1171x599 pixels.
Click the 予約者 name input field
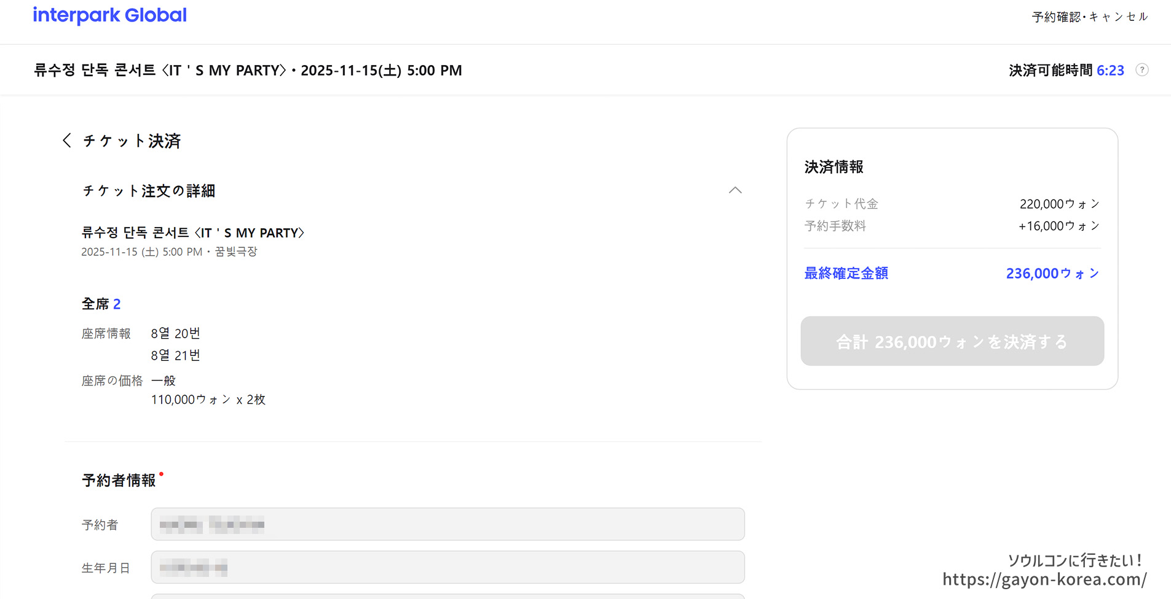tap(448, 524)
